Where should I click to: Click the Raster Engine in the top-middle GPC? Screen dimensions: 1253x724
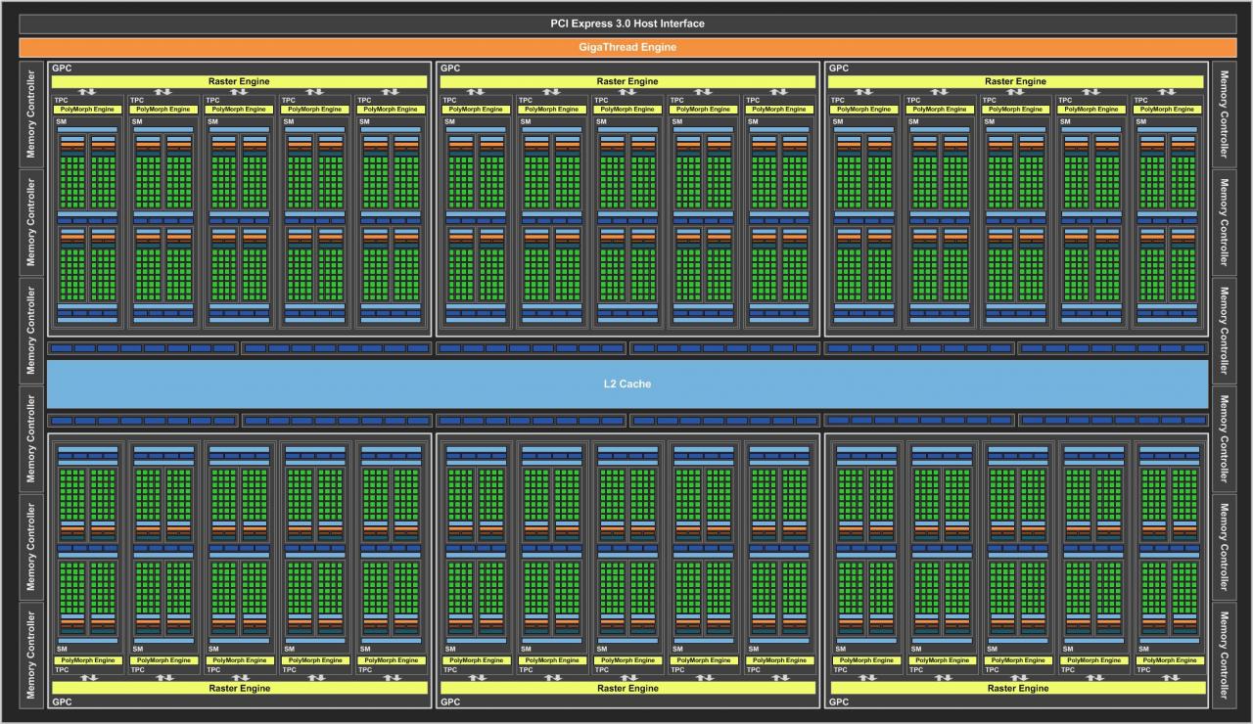click(x=627, y=81)
